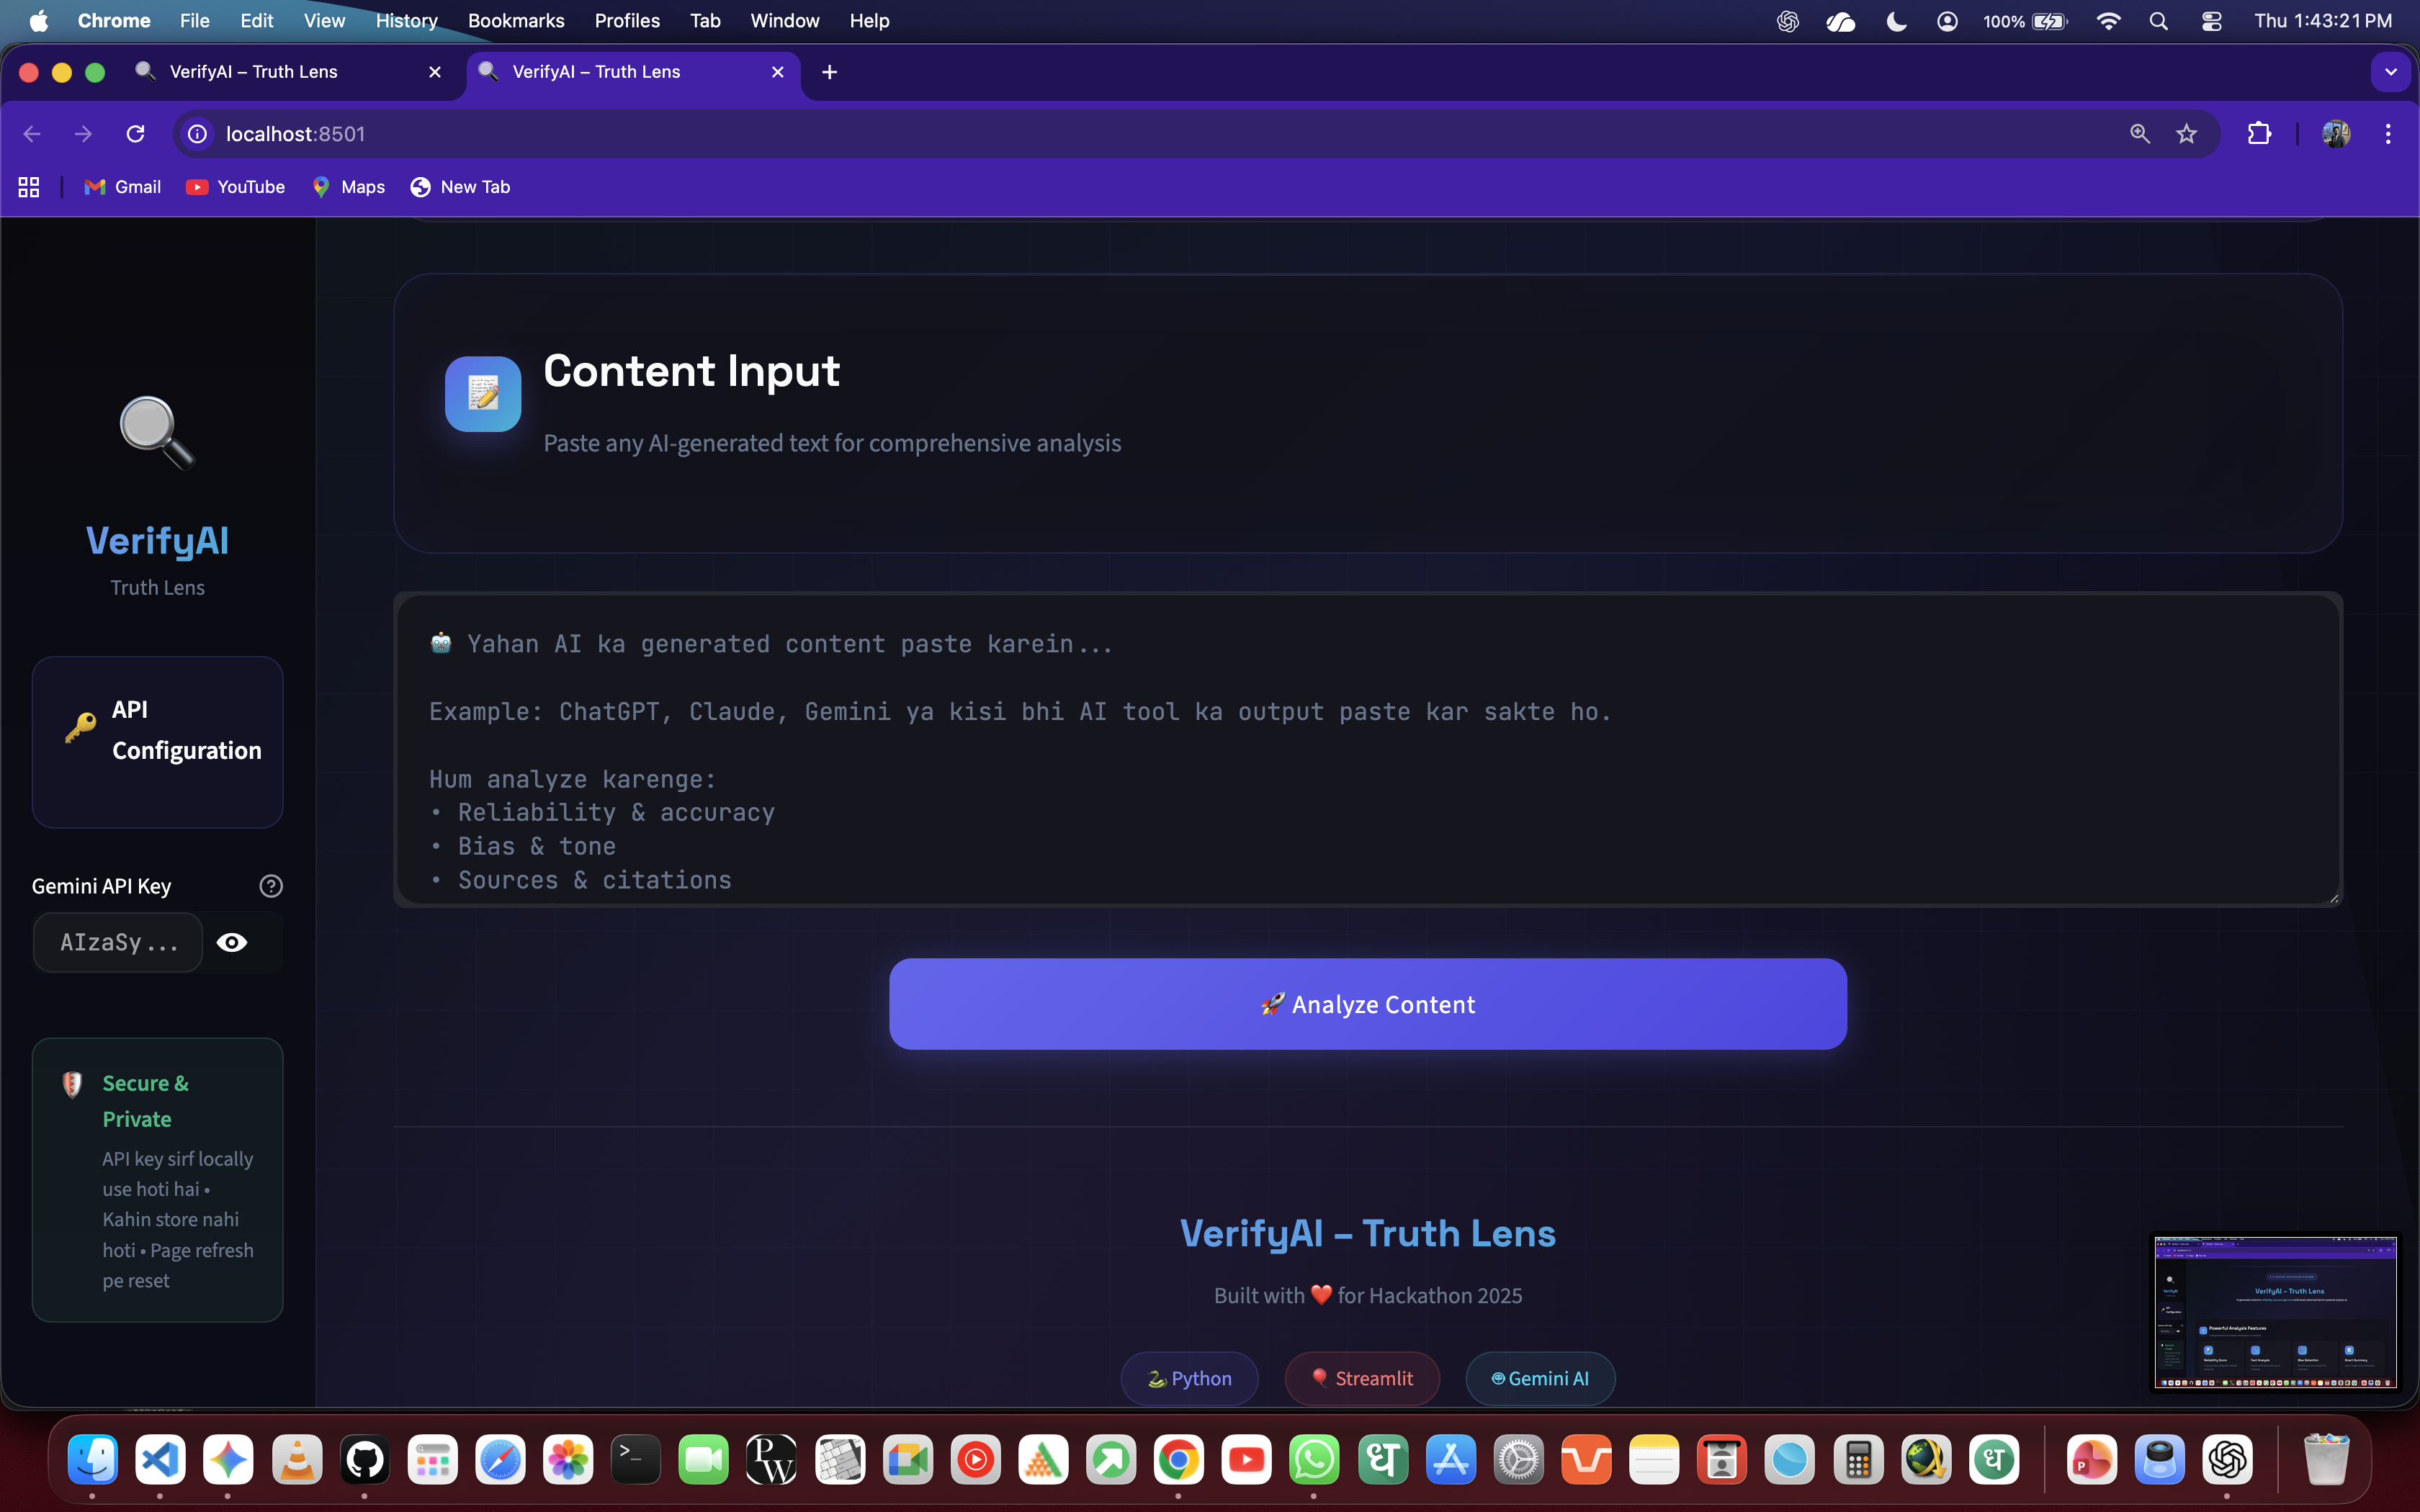Focus the Gemini API Key field
The height and width of the screenshot is (1512, 2420).
pyautogui.click(x=118, y=942)
